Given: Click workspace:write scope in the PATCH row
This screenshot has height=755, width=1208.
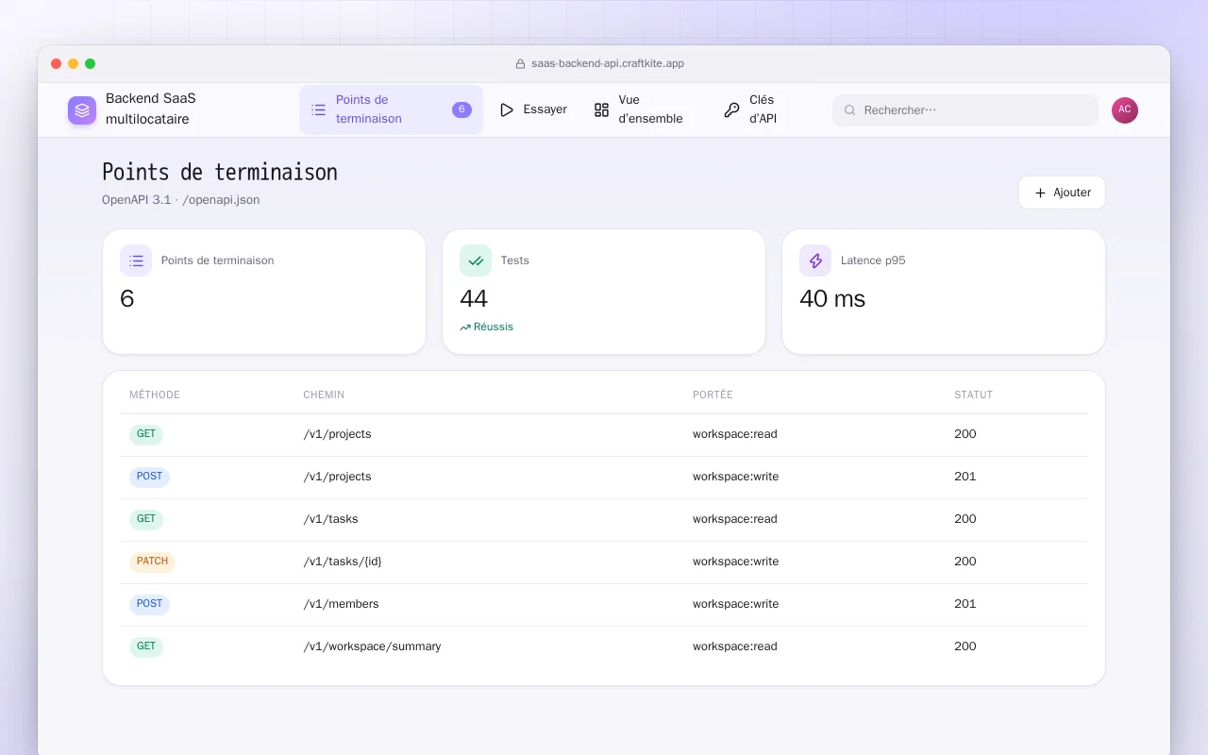Looking at the screenshot, I should pyautogui.click(x=736, y=562).
